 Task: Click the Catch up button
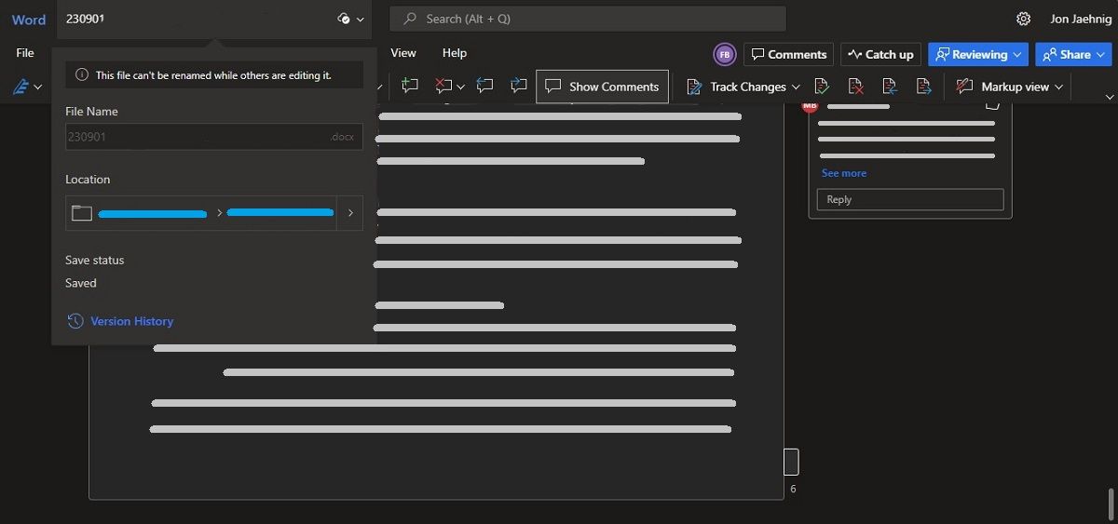click(x=880, y=55)
